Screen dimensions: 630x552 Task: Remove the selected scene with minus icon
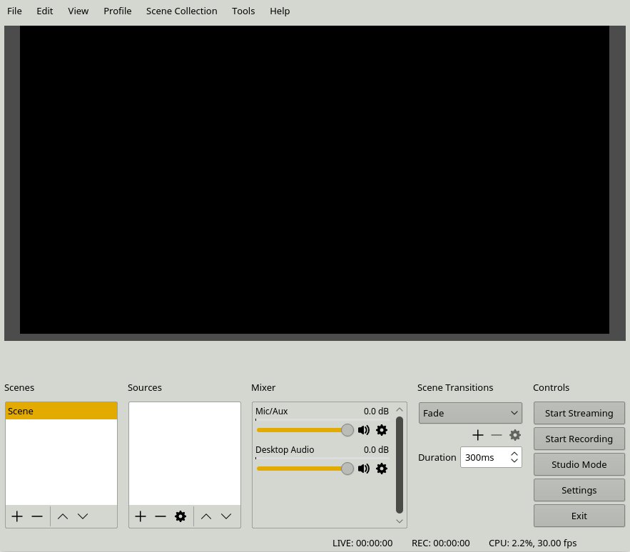37,516
